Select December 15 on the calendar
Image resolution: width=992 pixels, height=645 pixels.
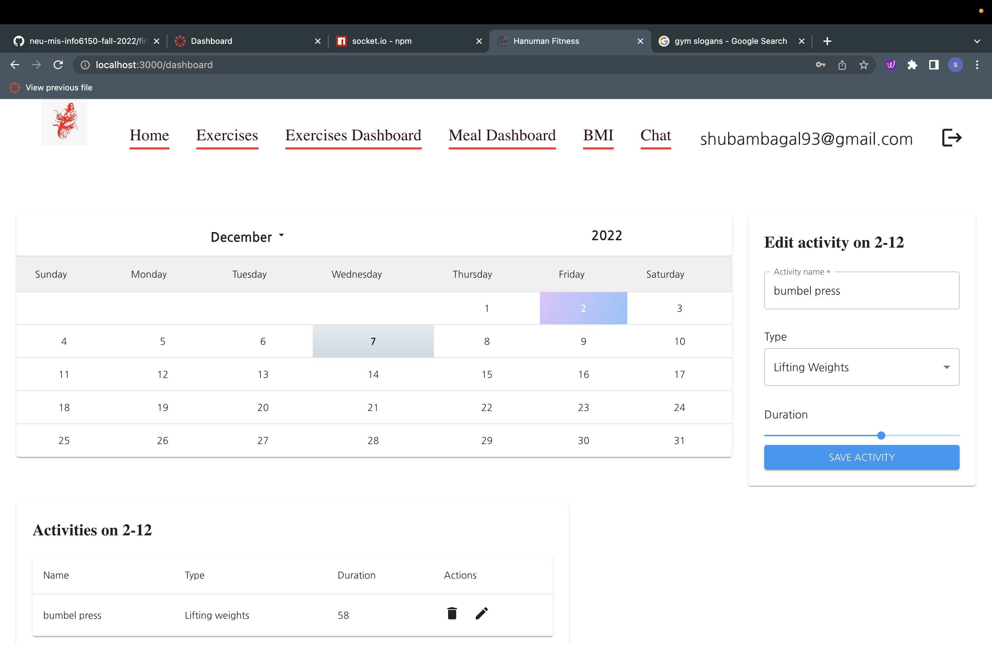pos(487,374)
